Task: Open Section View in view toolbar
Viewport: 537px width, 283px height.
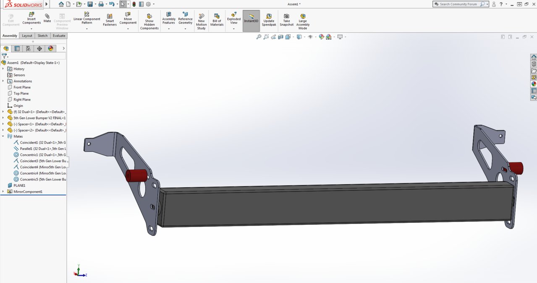Action: click(281, 37)
